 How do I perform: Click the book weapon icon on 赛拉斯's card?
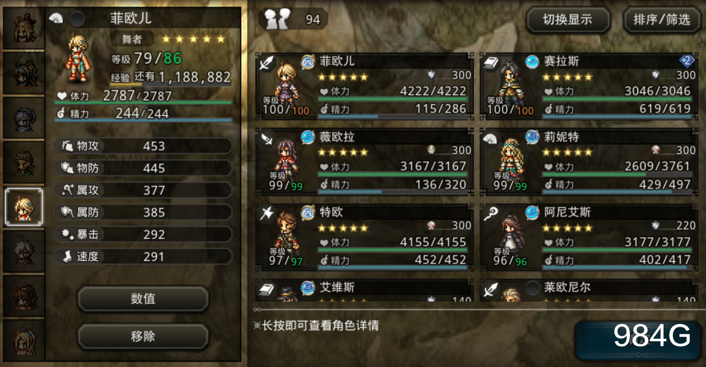[x=491, y=62]
